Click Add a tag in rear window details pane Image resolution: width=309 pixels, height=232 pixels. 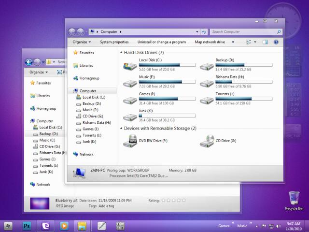tap(106, 206)
